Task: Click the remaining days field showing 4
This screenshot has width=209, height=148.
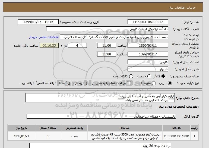Action: click(77, 45)
